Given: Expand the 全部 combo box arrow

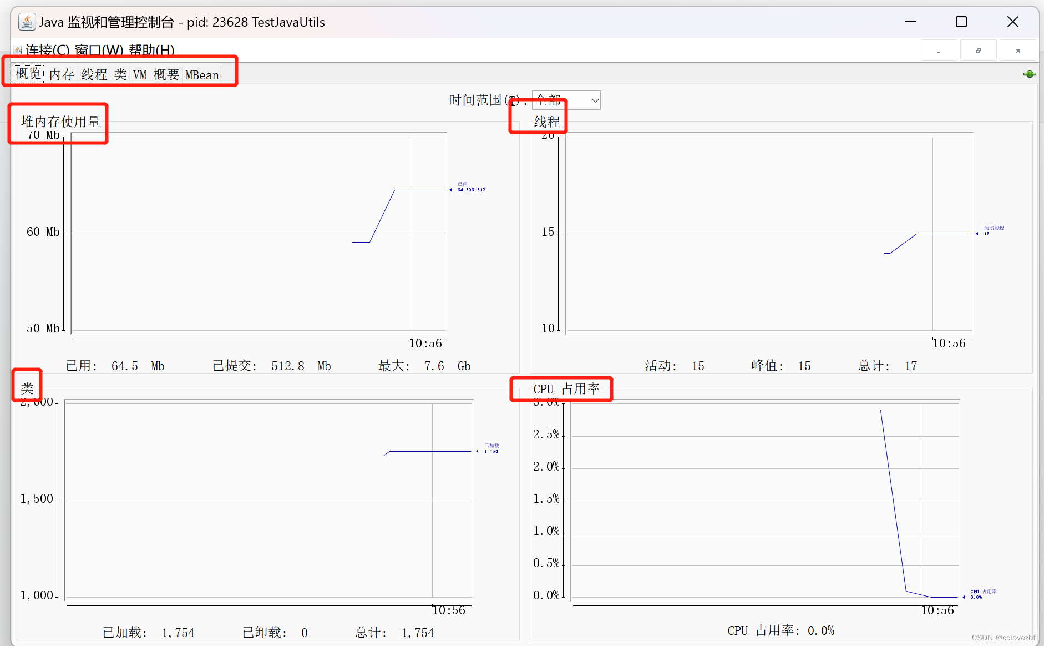Looking at the screenshot, I should 595,100.
